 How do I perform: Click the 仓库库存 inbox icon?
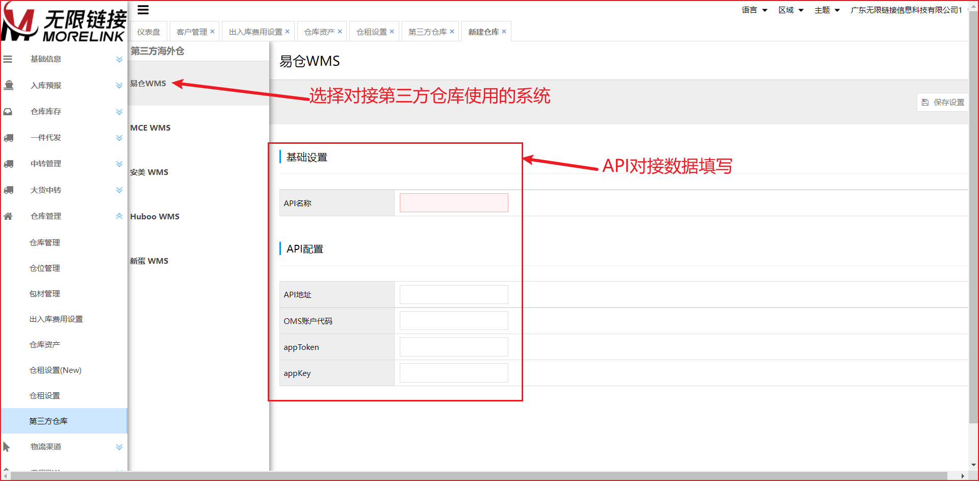[x=8, y=112]
